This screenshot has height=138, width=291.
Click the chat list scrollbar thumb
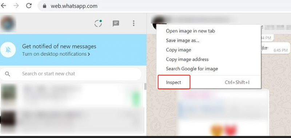(x=145, y=86)
